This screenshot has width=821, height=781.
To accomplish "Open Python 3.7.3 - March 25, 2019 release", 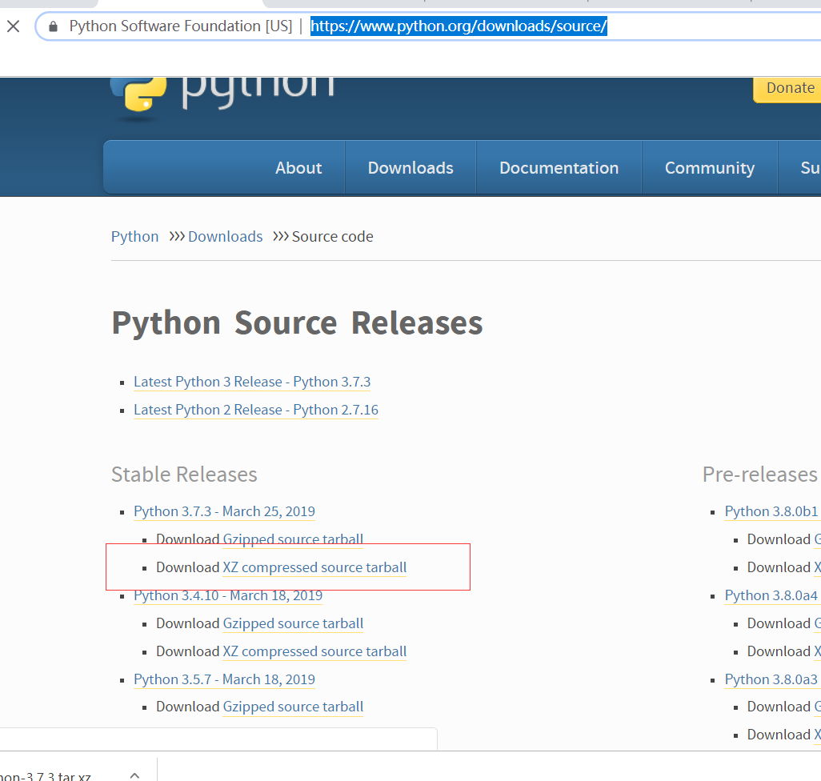I will [224, 512].
